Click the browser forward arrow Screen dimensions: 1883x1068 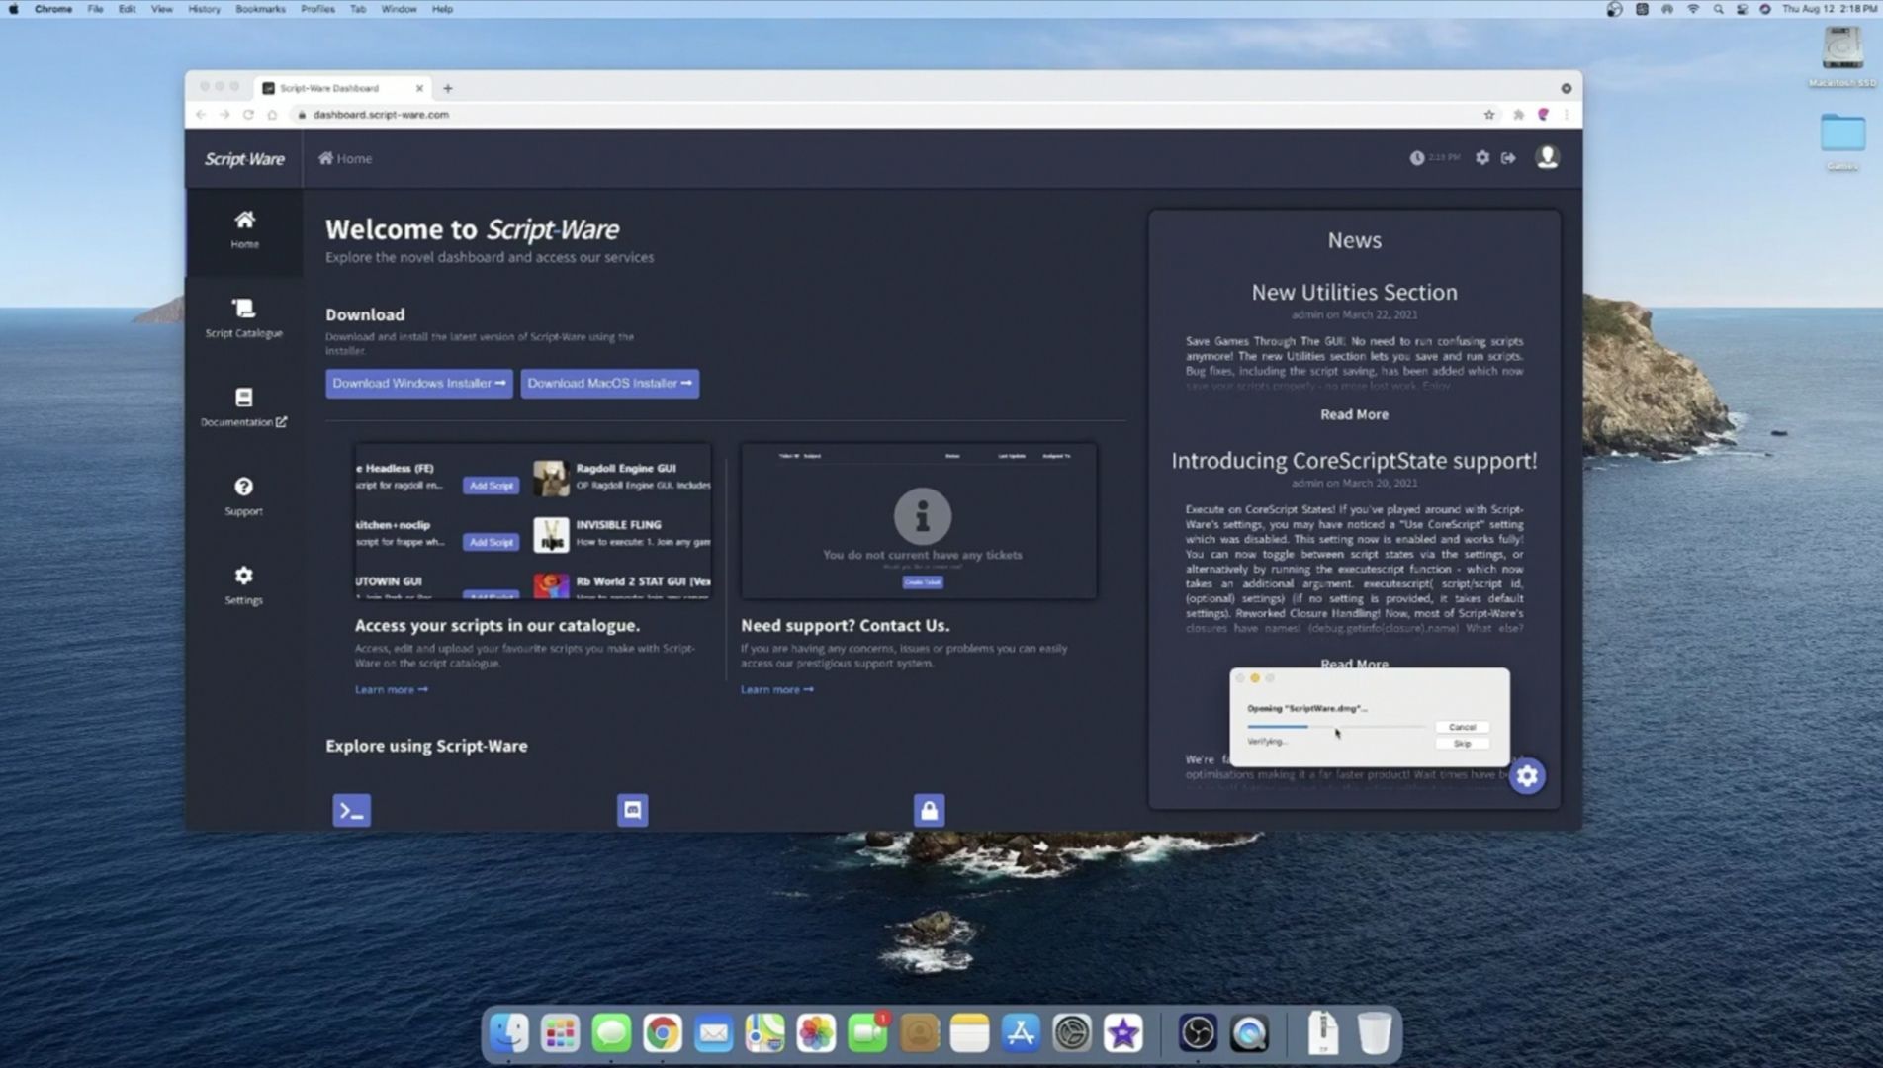pyautogui.click(x=224, y=115)
